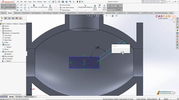Activate the Smart Dimension tool
The height and width of the screenshot is (100, 179).
click(x=11, y=6)
